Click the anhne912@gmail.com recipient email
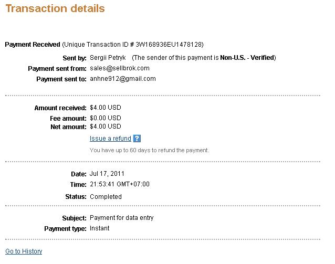Viewport: 335px width, 264px height. tap(123, 79)
